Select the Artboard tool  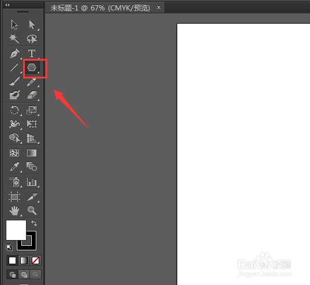pyautogui.click(x=14, y=197)
